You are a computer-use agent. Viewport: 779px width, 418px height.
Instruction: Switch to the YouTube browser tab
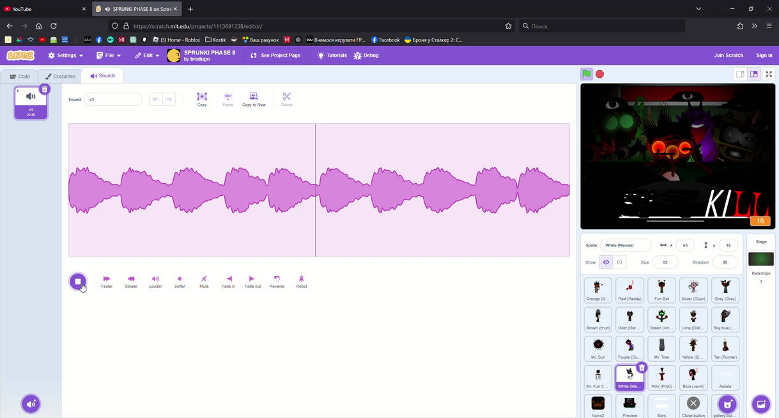[x=45, y=9]
